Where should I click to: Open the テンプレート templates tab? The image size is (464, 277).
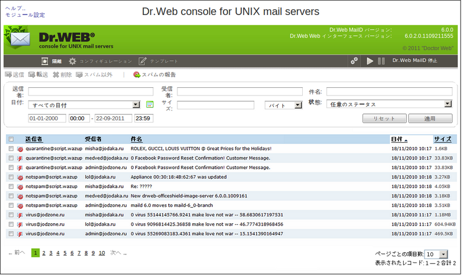[158, 61]
